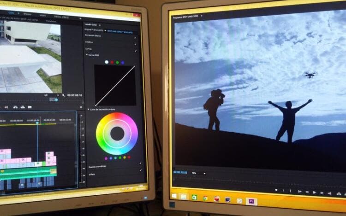The image size is (346, 216).
Task: Click Go to Out in Program monitor
Action: [x=329, y=193]
